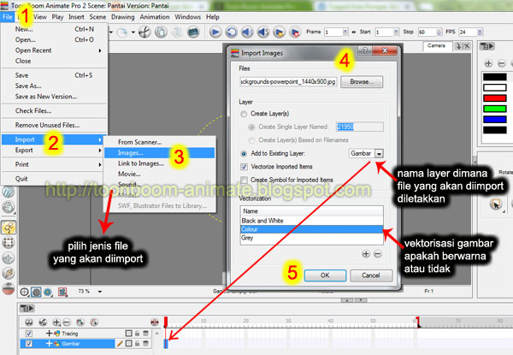Click the Reset View icon below camera view
This screenshot has width=513, height=355.
point(24,292)
